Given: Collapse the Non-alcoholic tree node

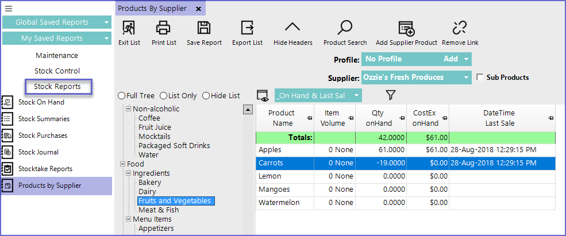Looking at the screenshot, I should (128, 109).
